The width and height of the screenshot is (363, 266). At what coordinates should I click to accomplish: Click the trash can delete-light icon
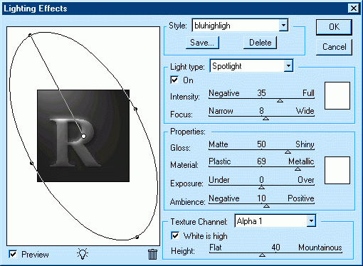coord(152,254)
